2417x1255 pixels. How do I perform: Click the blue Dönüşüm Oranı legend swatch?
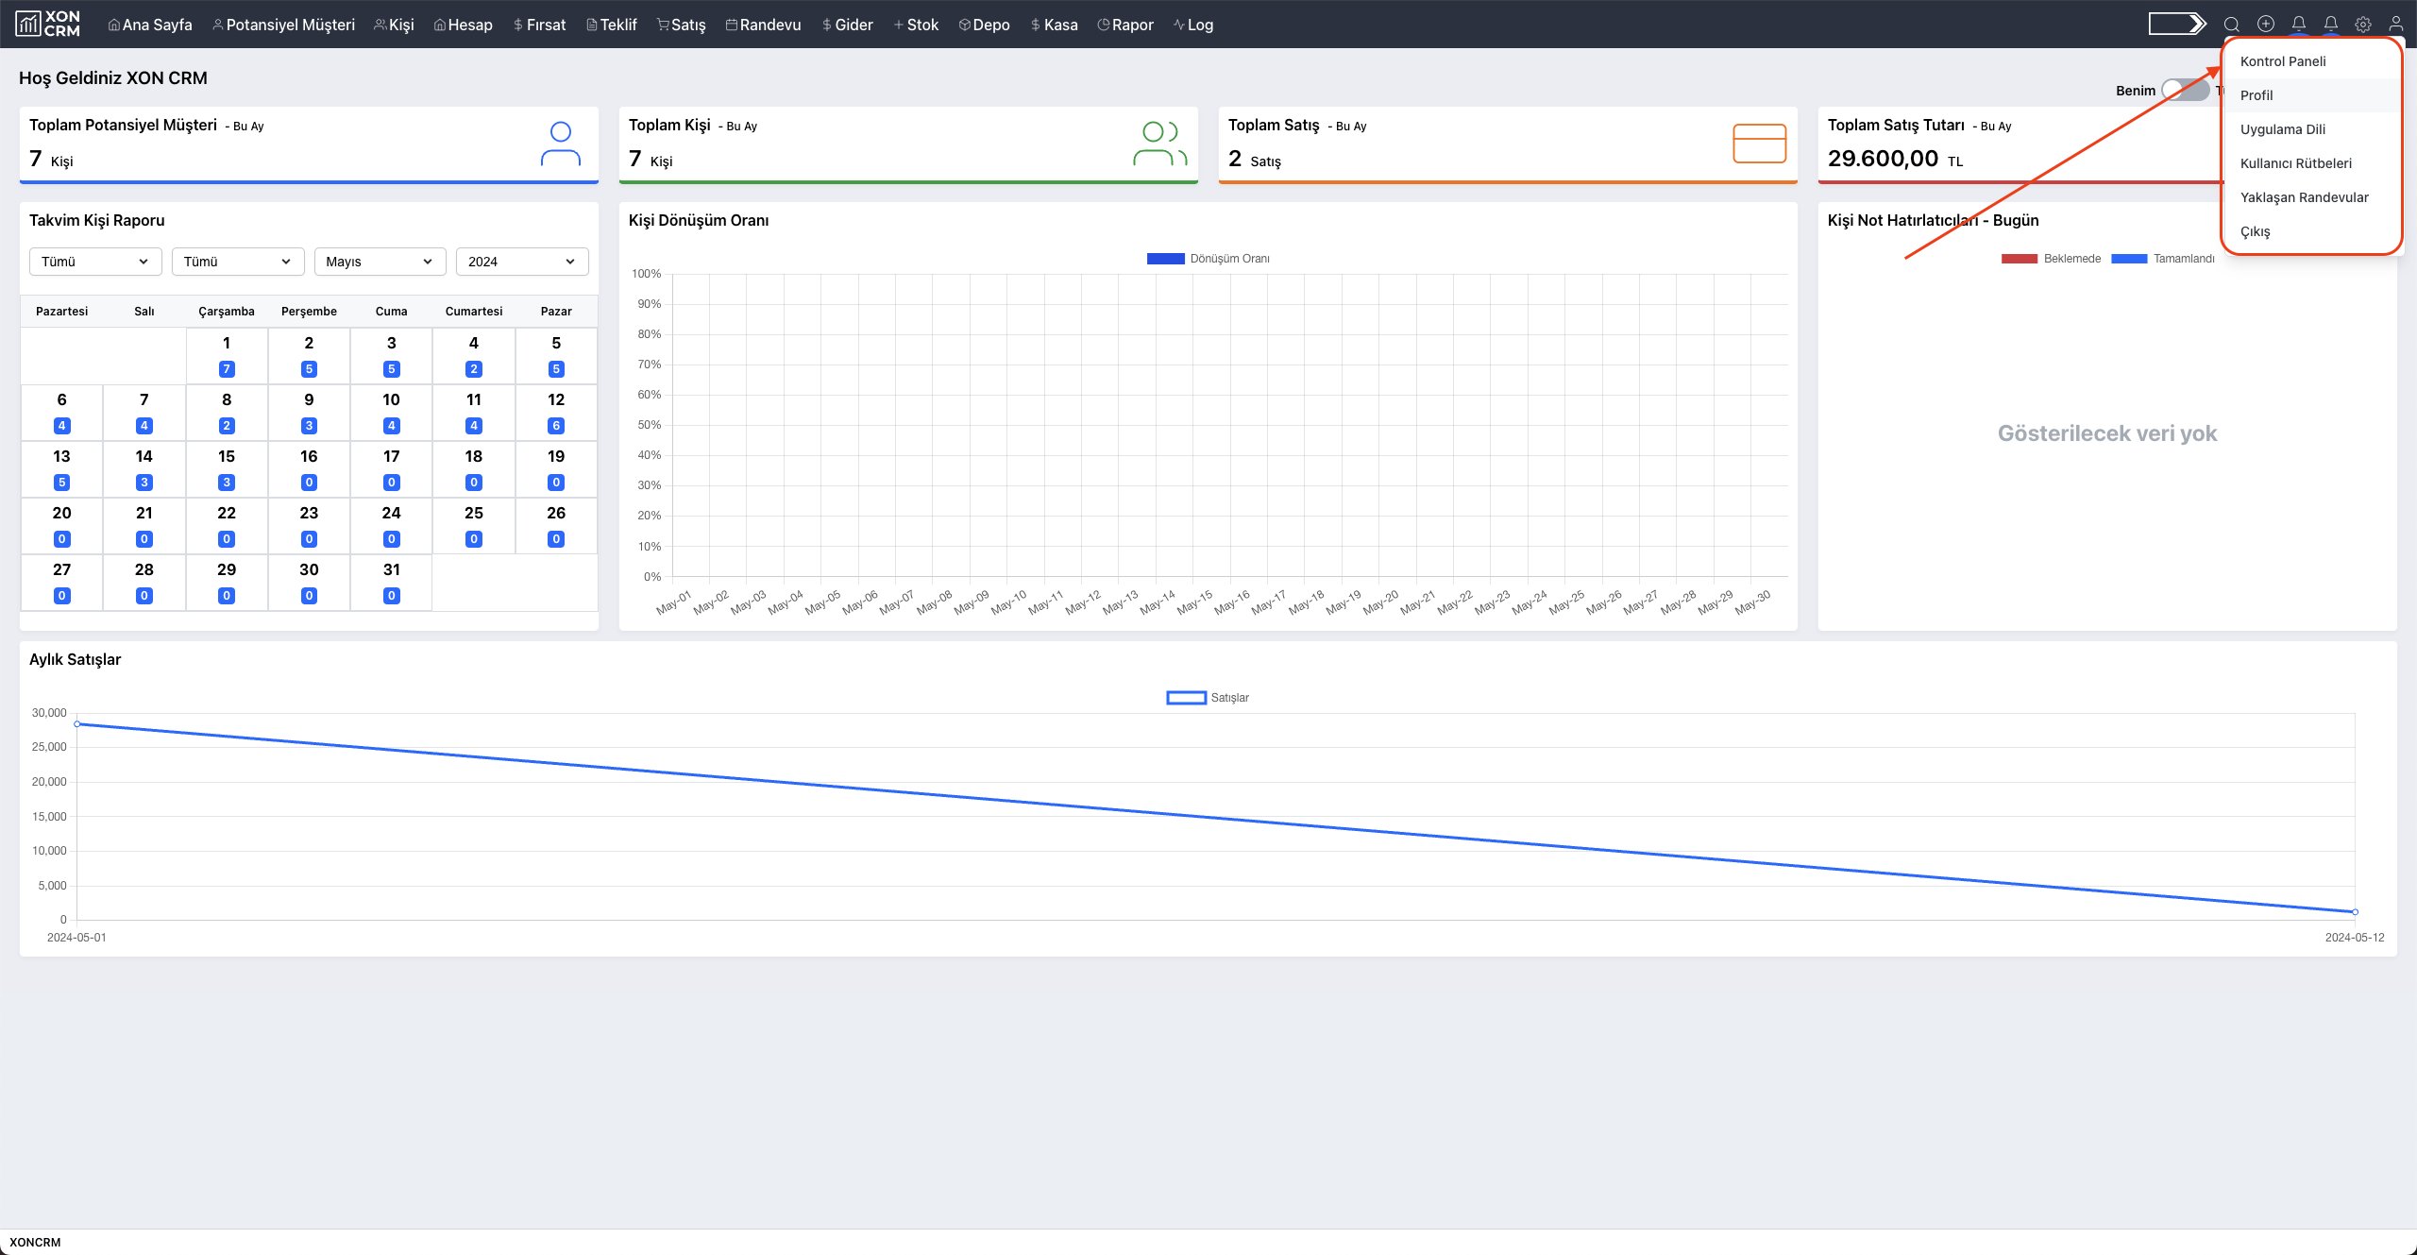(x=1165, y=259)
